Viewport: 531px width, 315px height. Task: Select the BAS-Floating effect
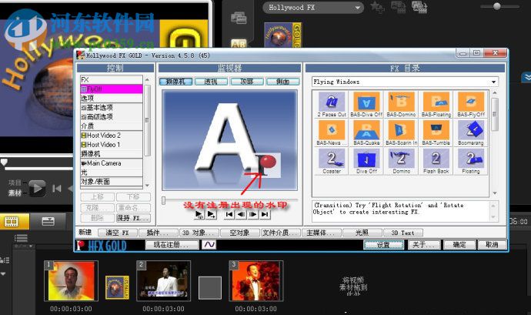pos(436,105)
